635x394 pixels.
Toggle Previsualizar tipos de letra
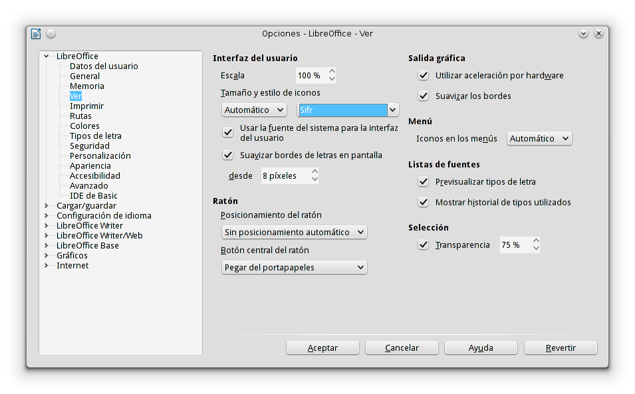point(423,182)
